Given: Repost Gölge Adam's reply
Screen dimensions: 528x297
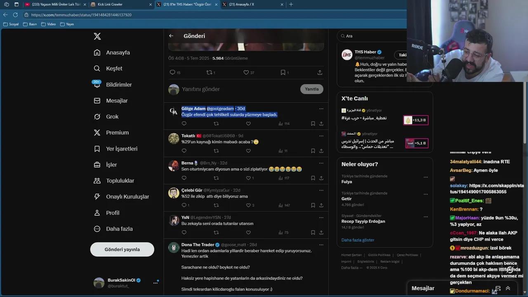Looking at the screenshot, I should click(216, 124).
